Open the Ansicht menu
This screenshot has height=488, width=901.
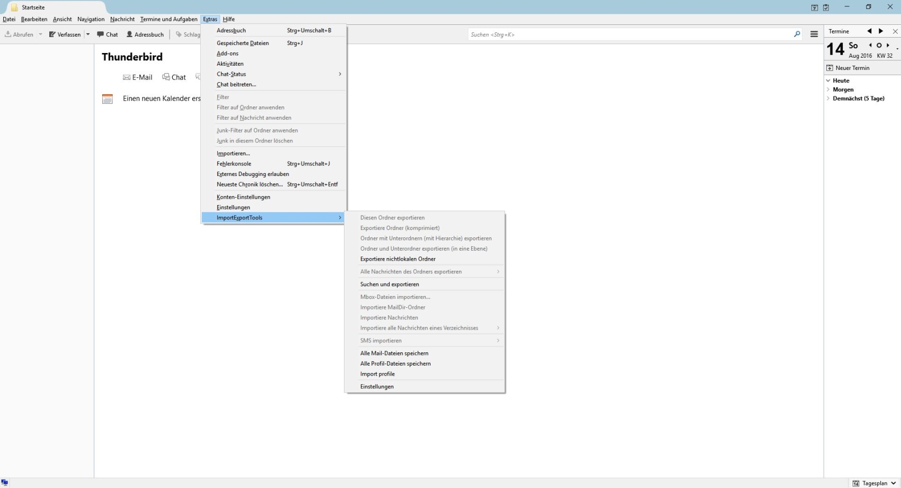coord(63,19)
